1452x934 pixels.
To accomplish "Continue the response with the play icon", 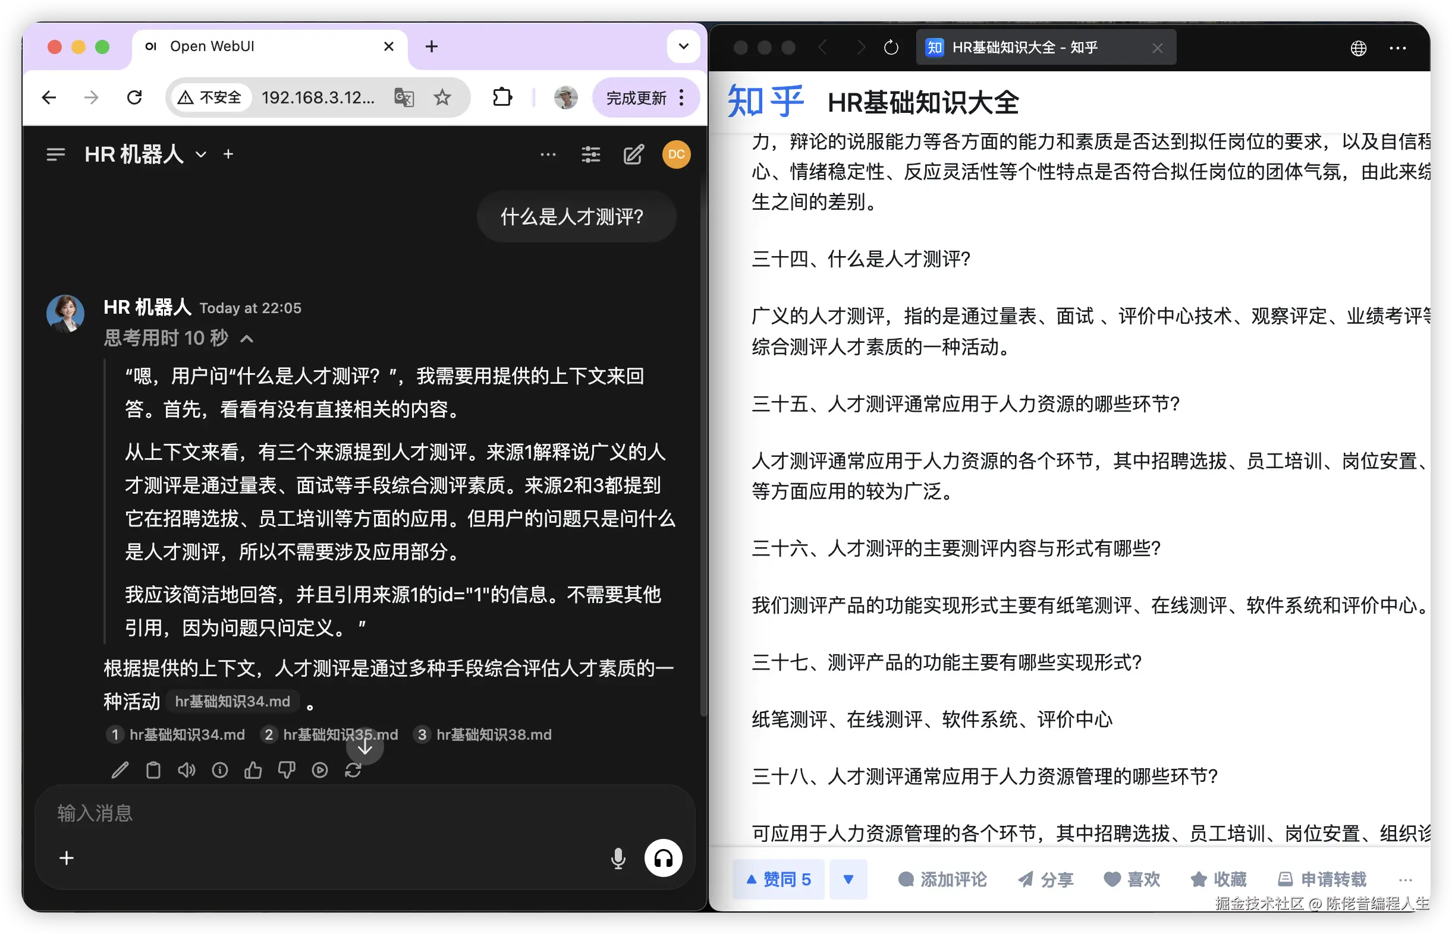I will (x=320, y=770).
